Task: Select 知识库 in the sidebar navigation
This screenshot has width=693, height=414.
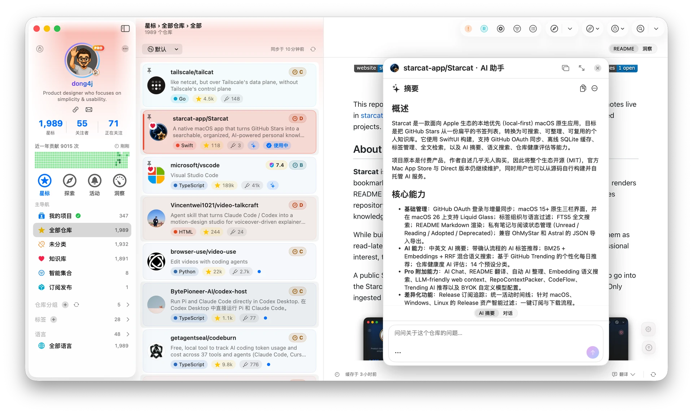Action: (82, 259)
